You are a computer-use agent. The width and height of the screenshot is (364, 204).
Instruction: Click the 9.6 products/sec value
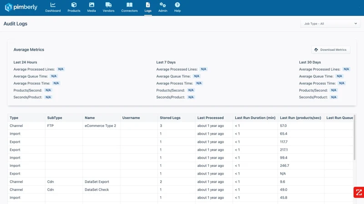click(x=283, y=182)
